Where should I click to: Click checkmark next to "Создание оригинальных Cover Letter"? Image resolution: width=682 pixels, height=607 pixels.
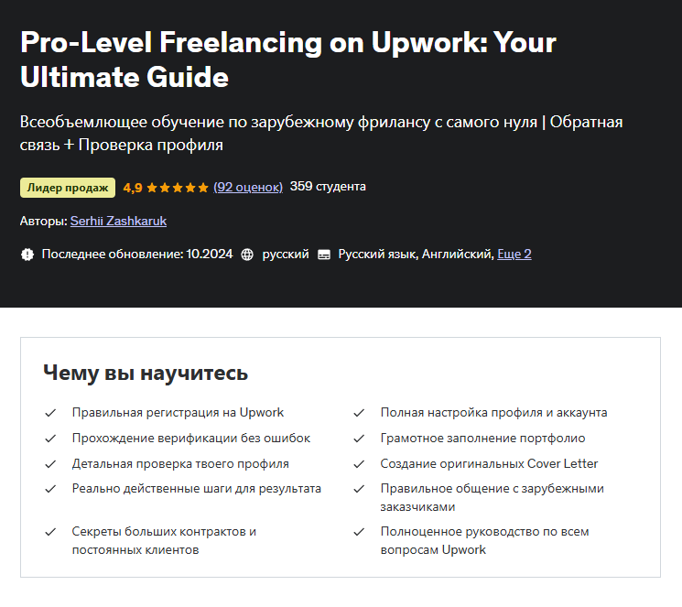359,464
